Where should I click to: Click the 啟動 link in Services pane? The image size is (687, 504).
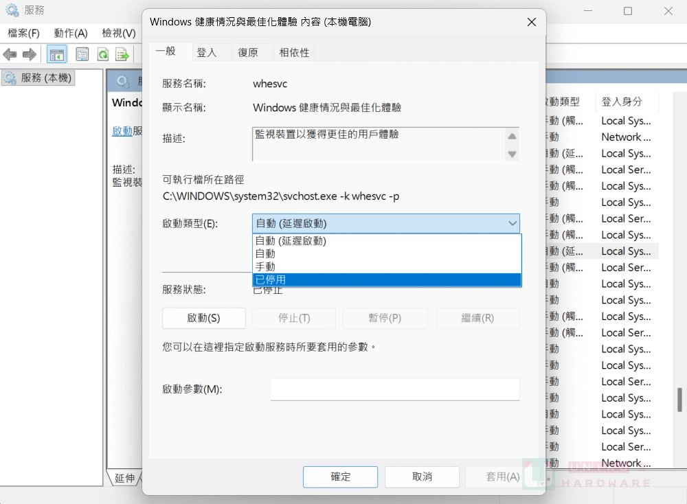(x=122, y=130)
